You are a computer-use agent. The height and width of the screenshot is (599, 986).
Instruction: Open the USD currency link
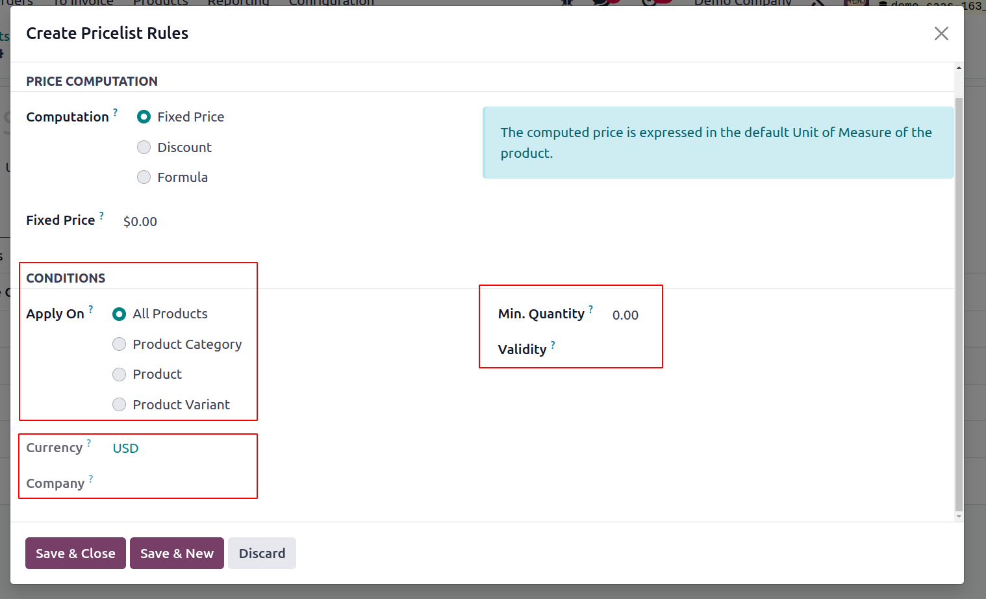(125, 448)
